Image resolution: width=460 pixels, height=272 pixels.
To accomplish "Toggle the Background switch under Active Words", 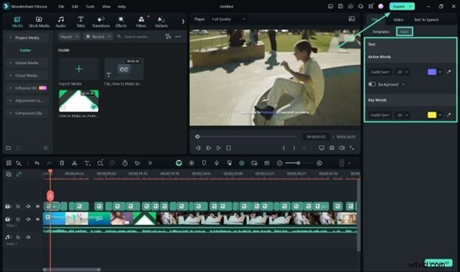I will coord(372,85).
